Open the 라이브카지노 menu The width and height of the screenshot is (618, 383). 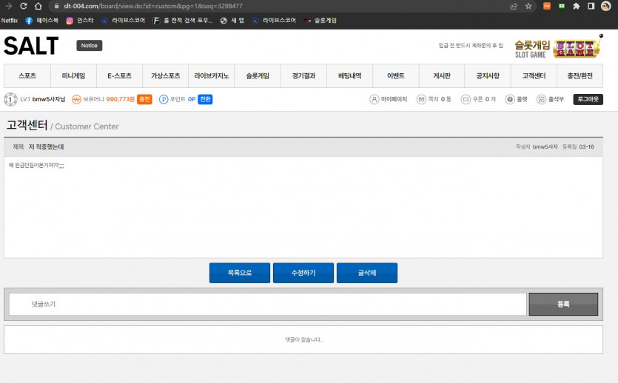point(212,76)
